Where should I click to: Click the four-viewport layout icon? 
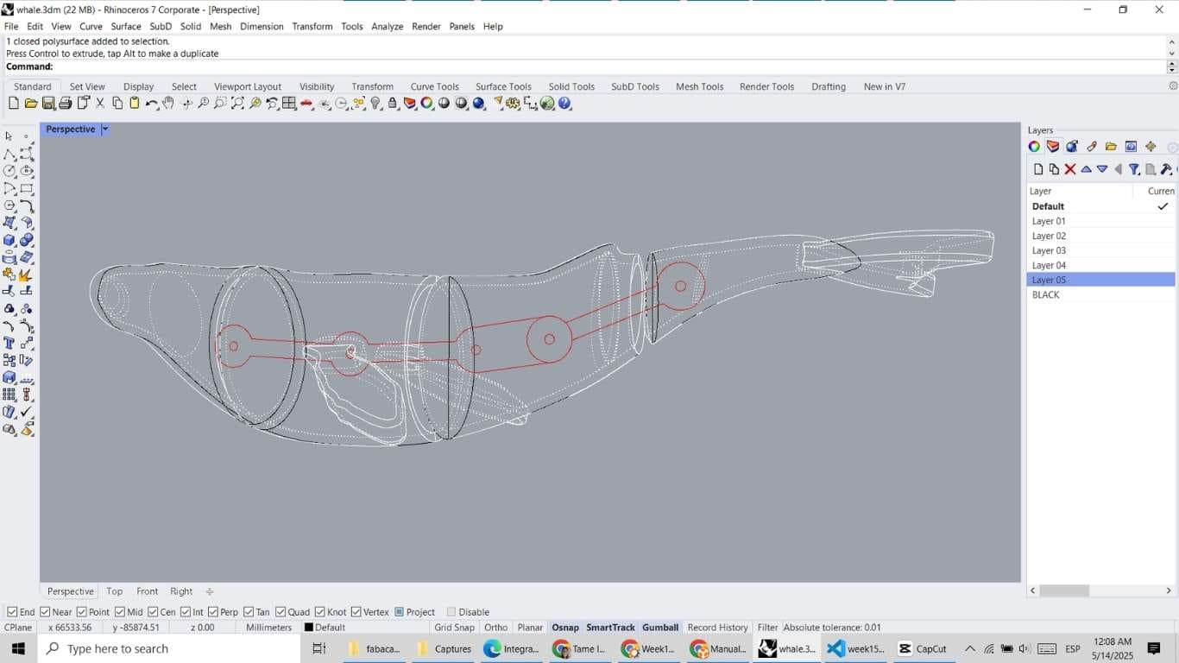289,104
